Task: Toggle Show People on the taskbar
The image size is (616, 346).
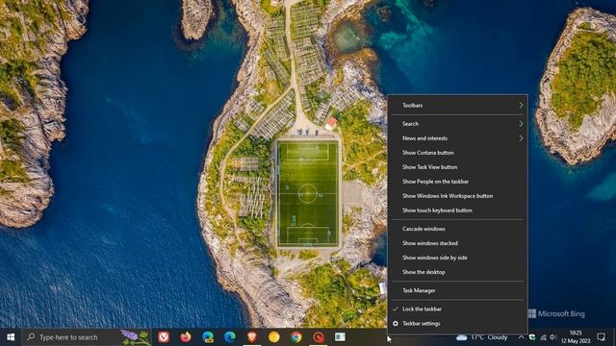Action: (x=458, y=182)
